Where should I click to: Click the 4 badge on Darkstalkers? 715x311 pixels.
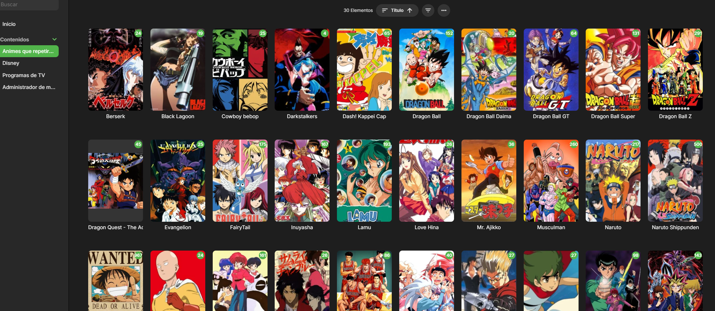(x=325, y=33)
